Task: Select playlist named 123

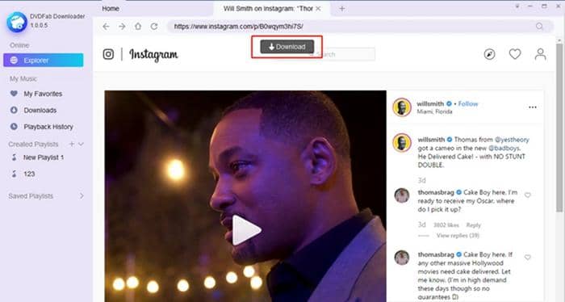Action: pos(29,174)
